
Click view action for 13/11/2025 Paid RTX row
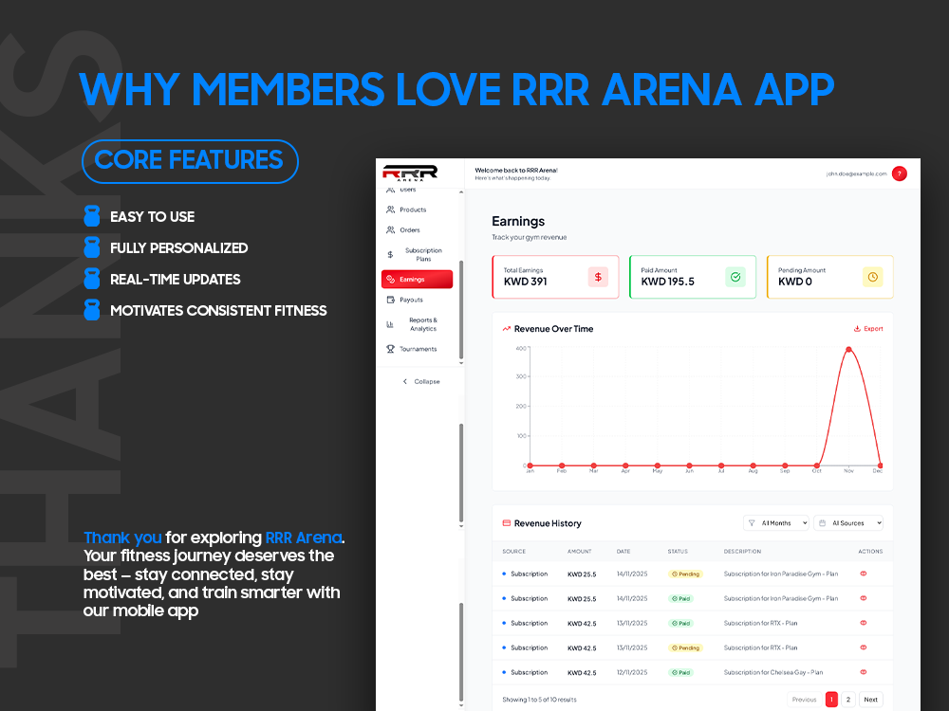[x=864, y=623]
